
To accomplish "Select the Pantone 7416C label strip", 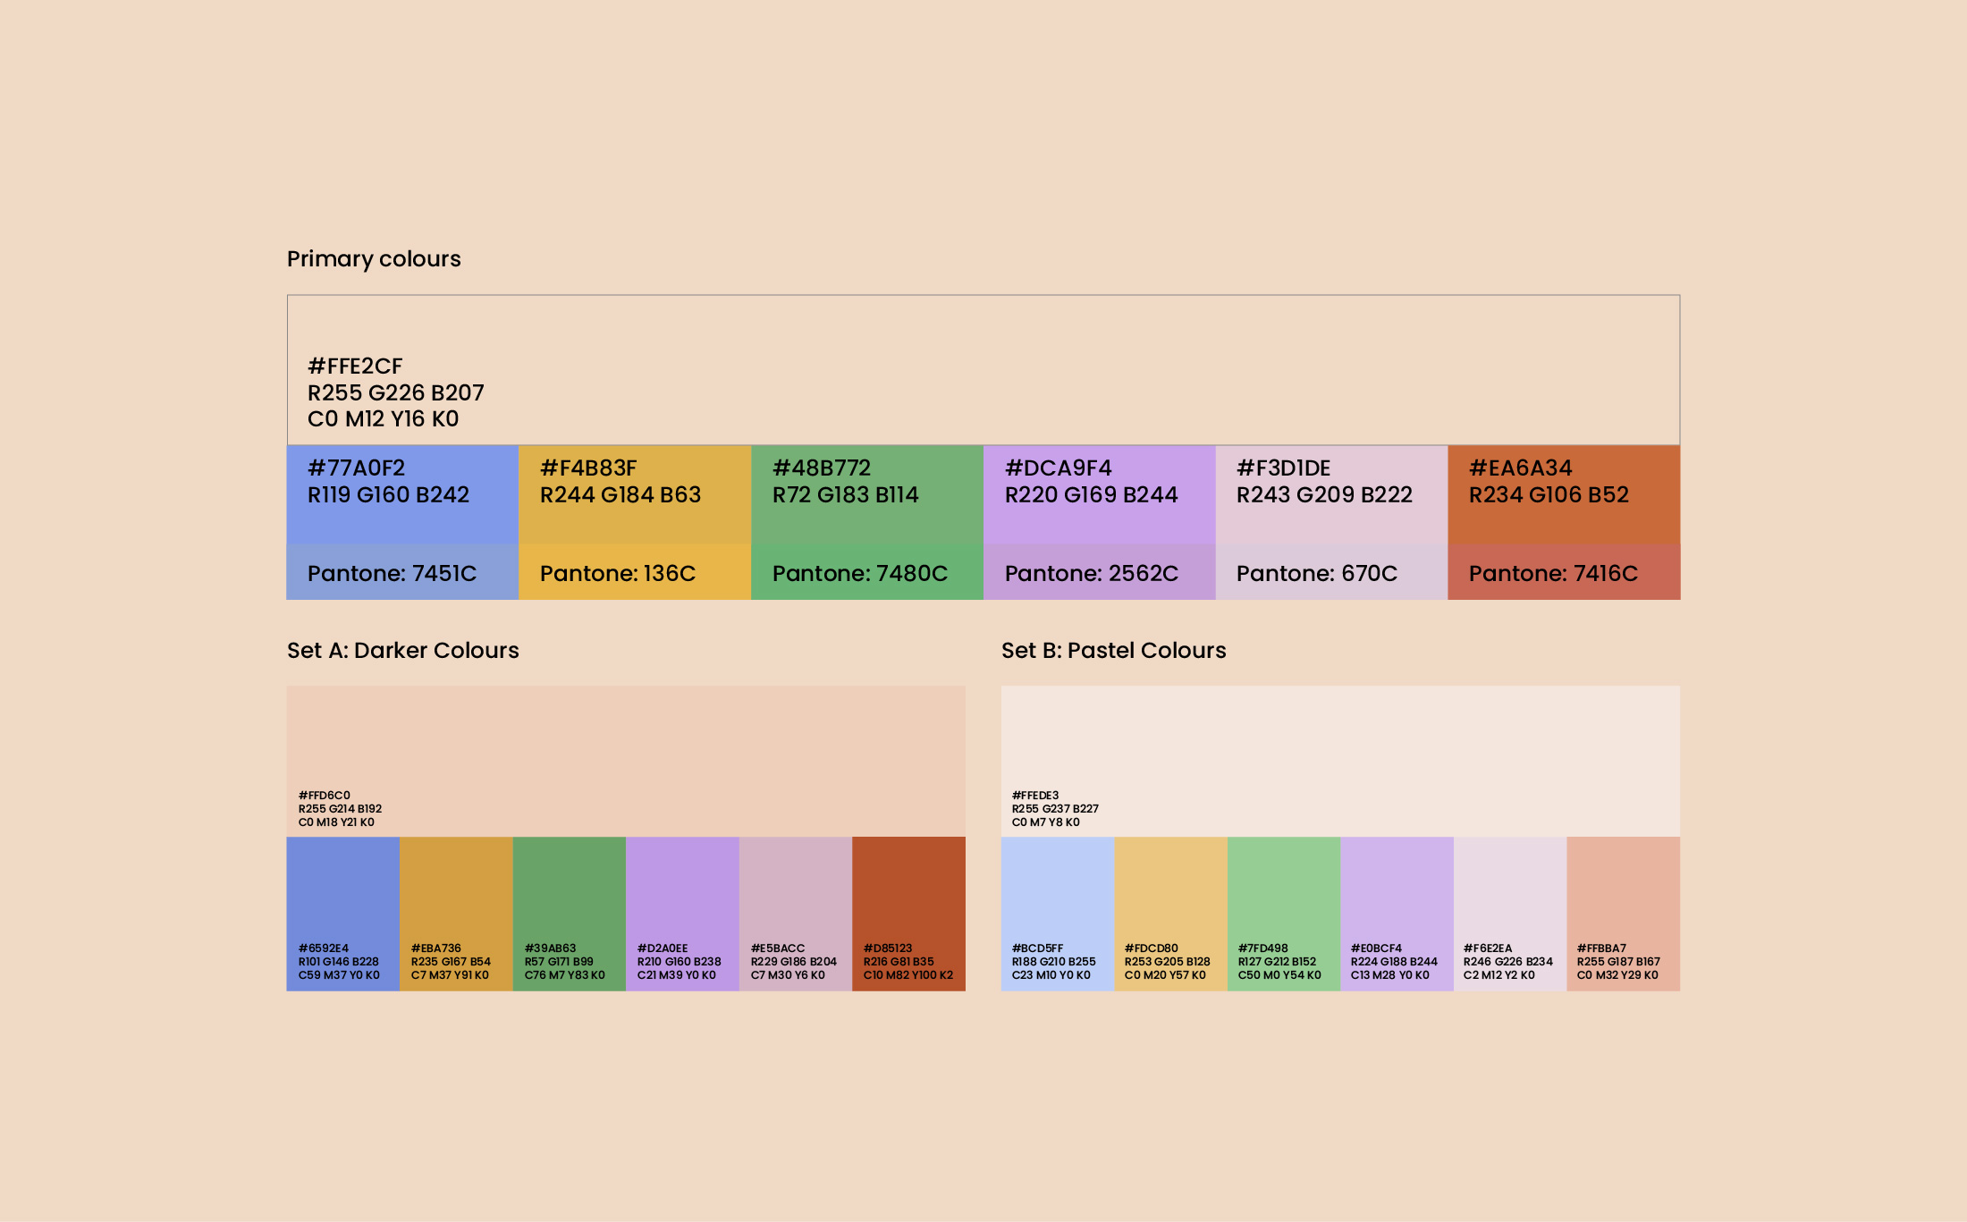I will 1564,573.
